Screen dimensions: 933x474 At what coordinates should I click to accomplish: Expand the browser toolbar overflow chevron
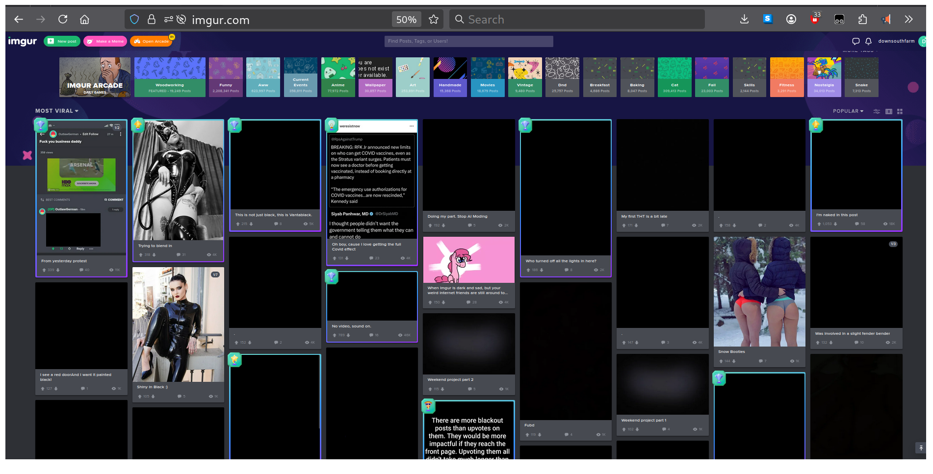coord(908,20)
